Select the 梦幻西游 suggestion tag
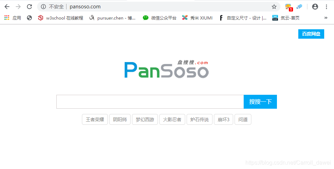The width and height of the screenshot is (334, 169). point(145,120)
